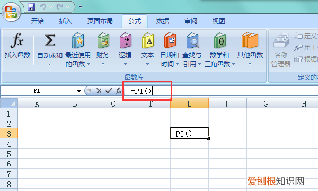Open the 财务 functions book icon

pos(103,40)
